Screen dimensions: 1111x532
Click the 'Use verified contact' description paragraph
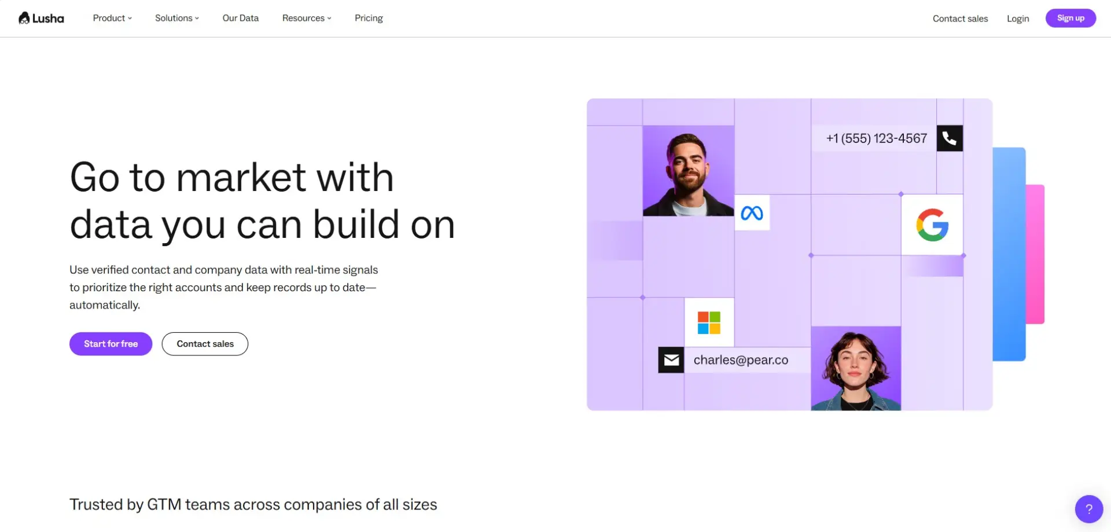(223, 287)
